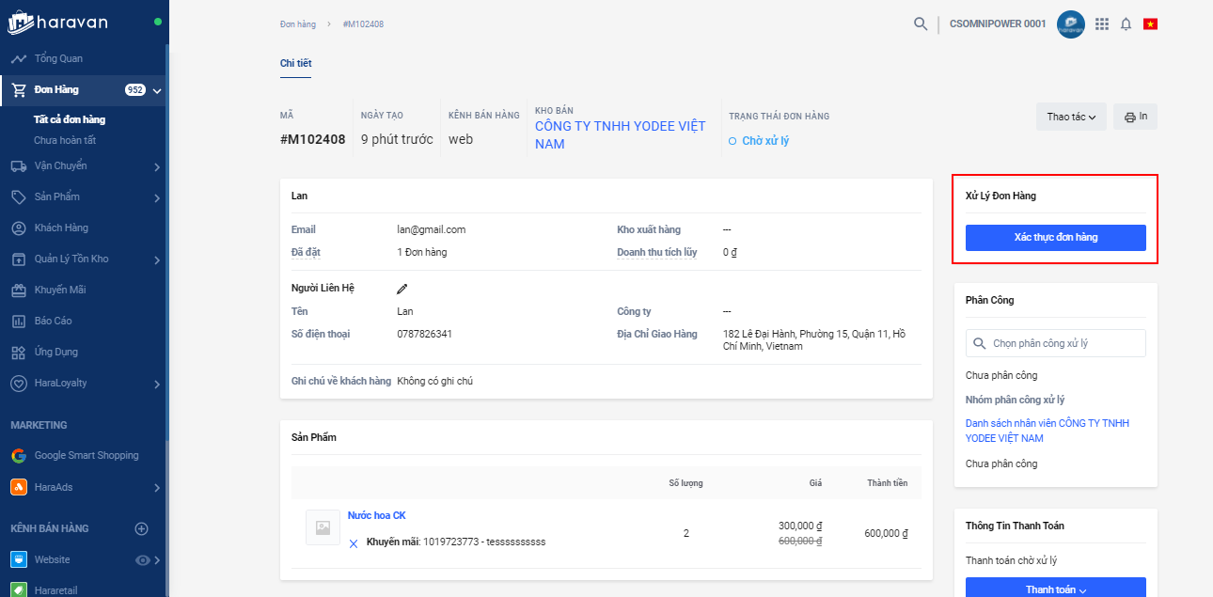Open the apps grid icon
Image resolution: width=1213 pixels, height=597 pixels.
pos(1102,24)
